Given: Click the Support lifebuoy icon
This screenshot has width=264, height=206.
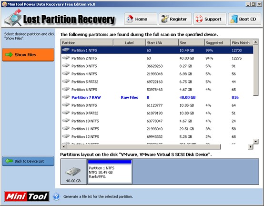Looking at the screenshot, I should pos(199,19).
